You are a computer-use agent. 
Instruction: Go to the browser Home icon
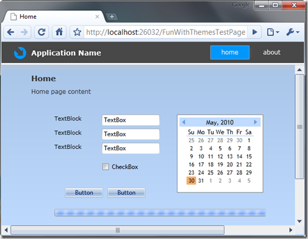[59, 32]
